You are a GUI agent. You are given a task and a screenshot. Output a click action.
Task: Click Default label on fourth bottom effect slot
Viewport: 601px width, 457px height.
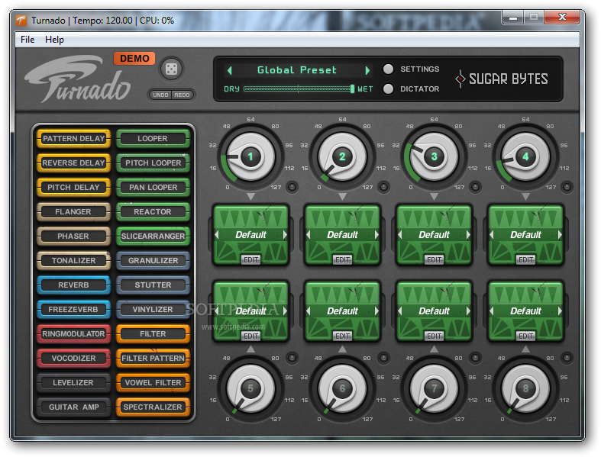pyautogui.click(x=525, y=311)
